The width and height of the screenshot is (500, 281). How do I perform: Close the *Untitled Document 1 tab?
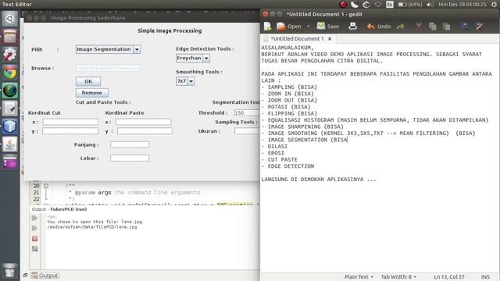[x=330, y=38]
